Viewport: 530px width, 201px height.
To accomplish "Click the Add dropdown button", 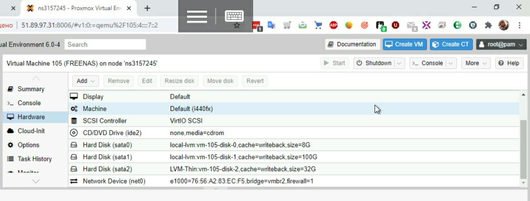I will (x=86, y=81).
